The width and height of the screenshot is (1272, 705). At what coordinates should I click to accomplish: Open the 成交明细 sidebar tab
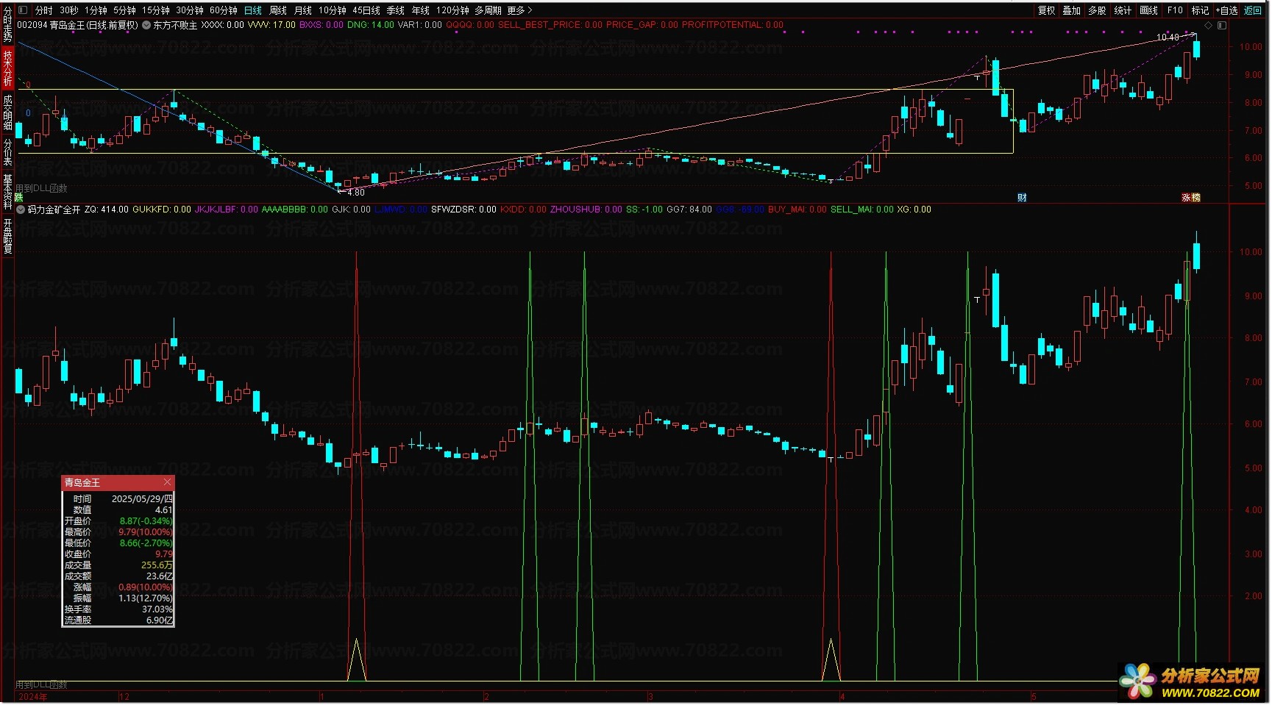tap(7, 112)
